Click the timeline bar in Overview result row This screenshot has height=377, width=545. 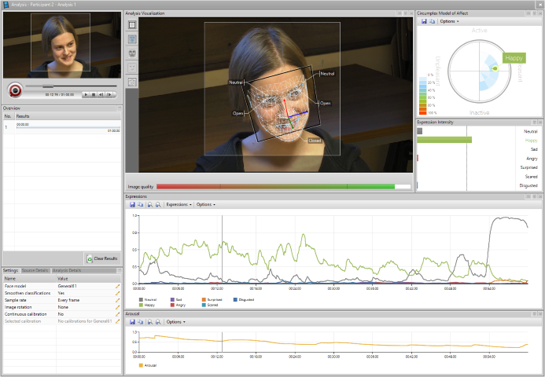tap(68, 128)
